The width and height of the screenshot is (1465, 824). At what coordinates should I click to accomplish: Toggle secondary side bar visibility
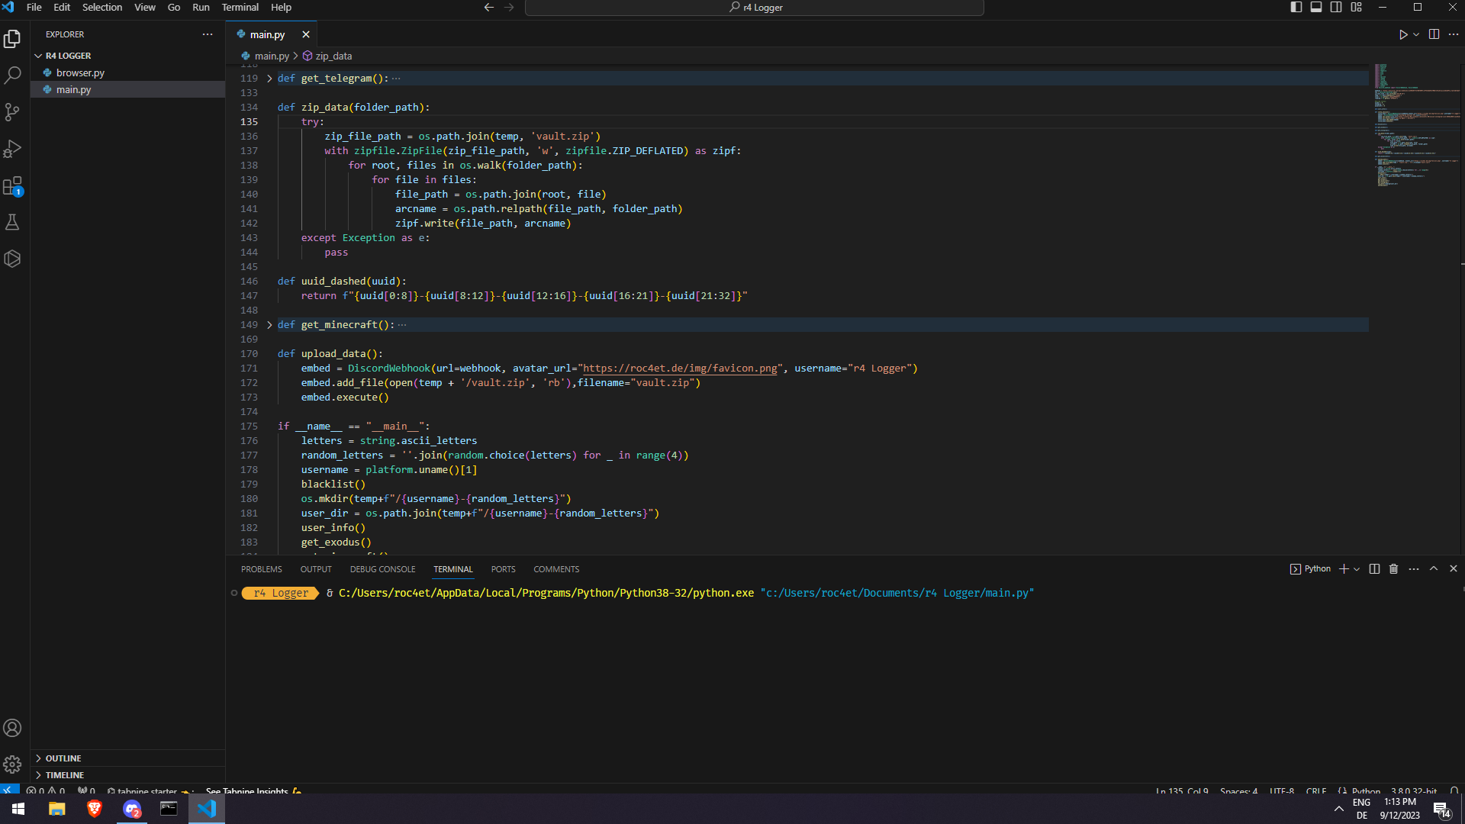click(1336, 7)
